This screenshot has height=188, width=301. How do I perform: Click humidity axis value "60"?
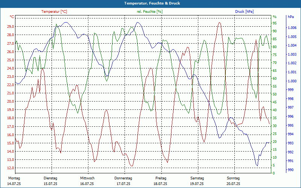(275, 79)
